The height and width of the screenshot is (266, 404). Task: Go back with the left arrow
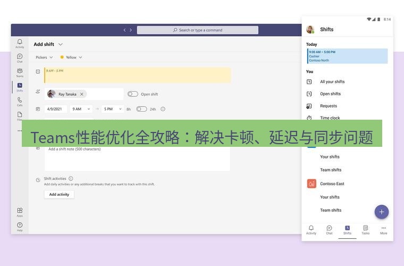[x=124, y=30]
